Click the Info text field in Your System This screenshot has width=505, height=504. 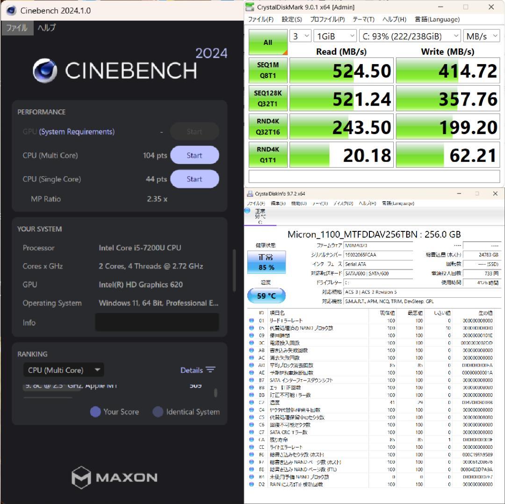pyautogui.click(x=157, y=322)
